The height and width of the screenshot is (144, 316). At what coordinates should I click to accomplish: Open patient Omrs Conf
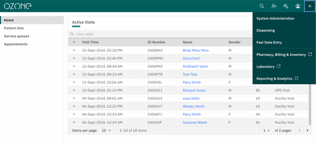[x=191, y=58]
